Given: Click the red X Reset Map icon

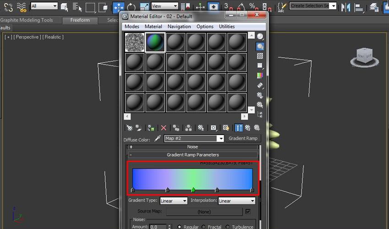Looking at the screenshot, I should pos(163,128).
